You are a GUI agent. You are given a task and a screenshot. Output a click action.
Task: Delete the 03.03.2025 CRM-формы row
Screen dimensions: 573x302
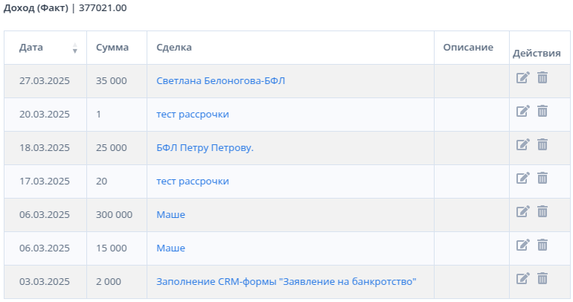point(542,279)
